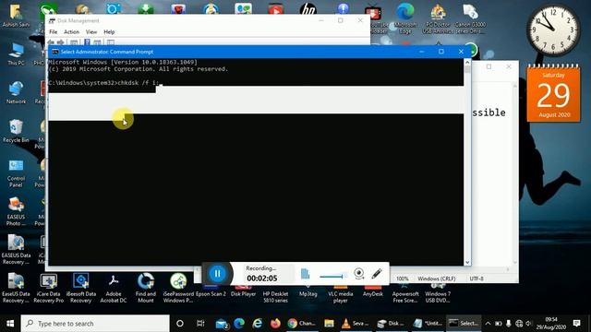Click Help icon in Disk Management toolbar
Screen dimensions: 591x332
click(x=87, y=42)
